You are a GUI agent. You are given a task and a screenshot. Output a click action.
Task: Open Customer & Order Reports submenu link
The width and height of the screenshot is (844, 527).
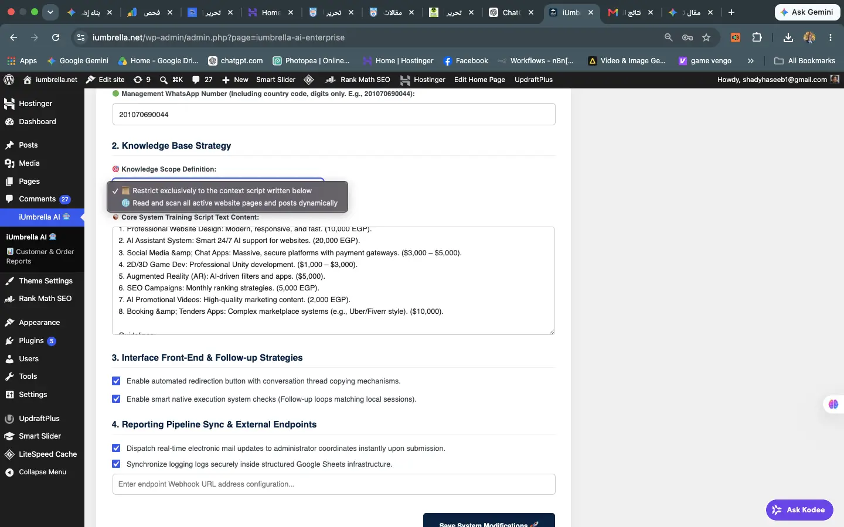pos(42,256)
